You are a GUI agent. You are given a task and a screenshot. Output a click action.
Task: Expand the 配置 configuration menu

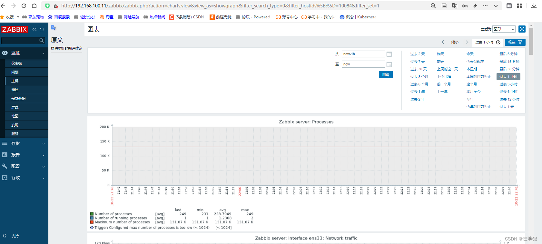coord(24,166)
